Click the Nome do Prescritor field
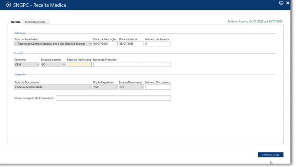This screenshot has width=296, height=167. pos(132,64)
